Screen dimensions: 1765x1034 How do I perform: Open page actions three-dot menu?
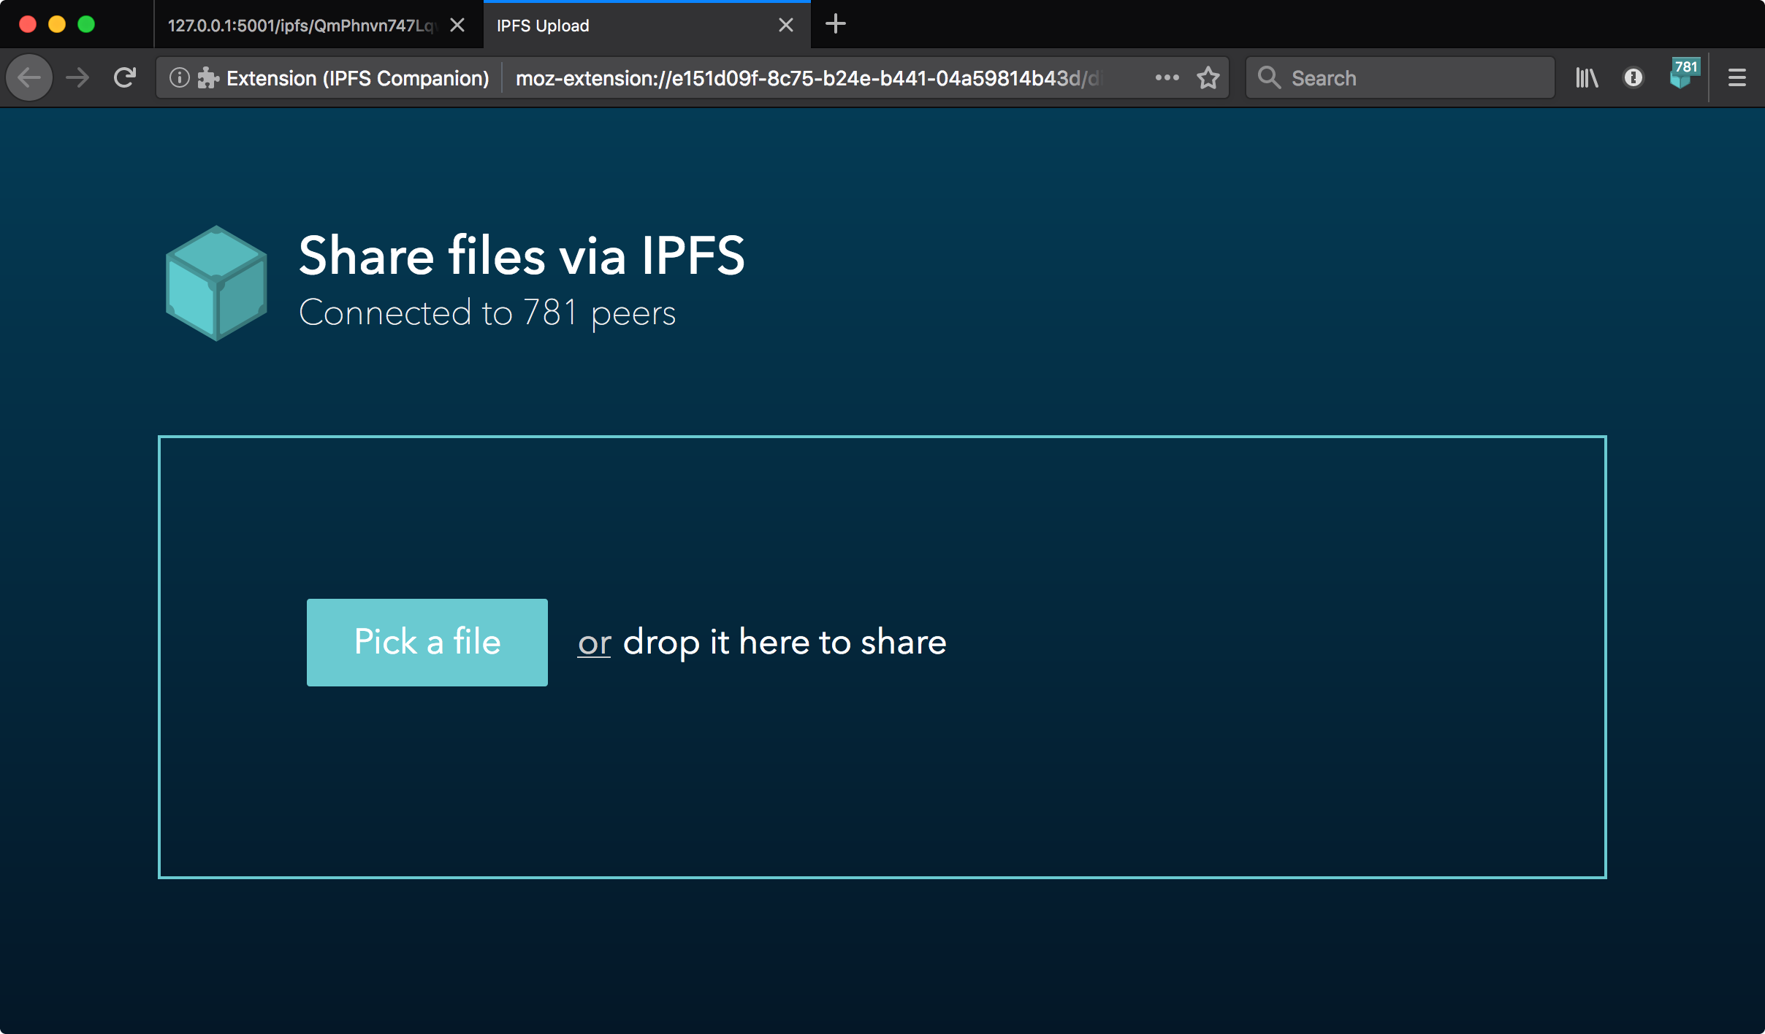[1167, 77]
